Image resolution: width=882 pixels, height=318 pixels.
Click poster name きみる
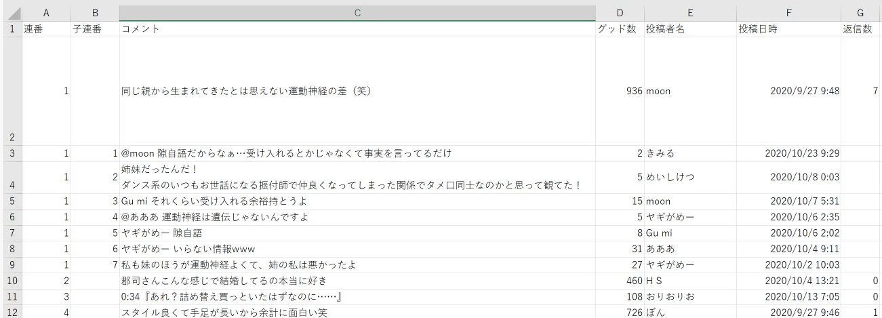[x=690, y=153]
